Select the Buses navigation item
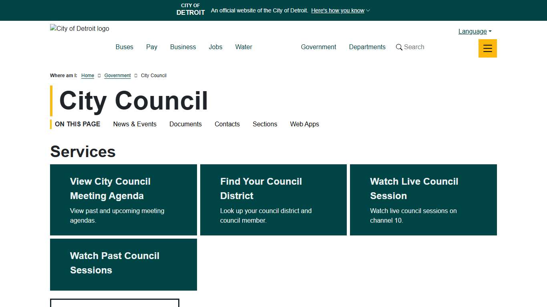Screen dimensions: 547x307 point(124,47)
